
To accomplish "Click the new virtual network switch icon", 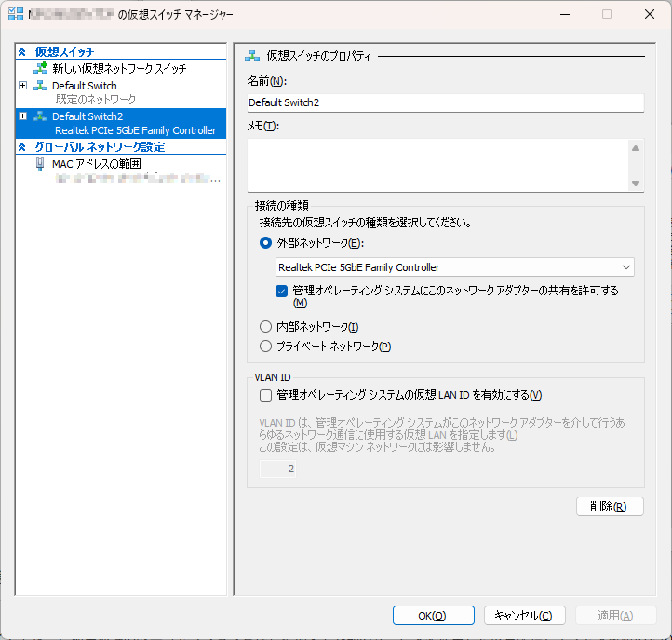I will point(40,69).
